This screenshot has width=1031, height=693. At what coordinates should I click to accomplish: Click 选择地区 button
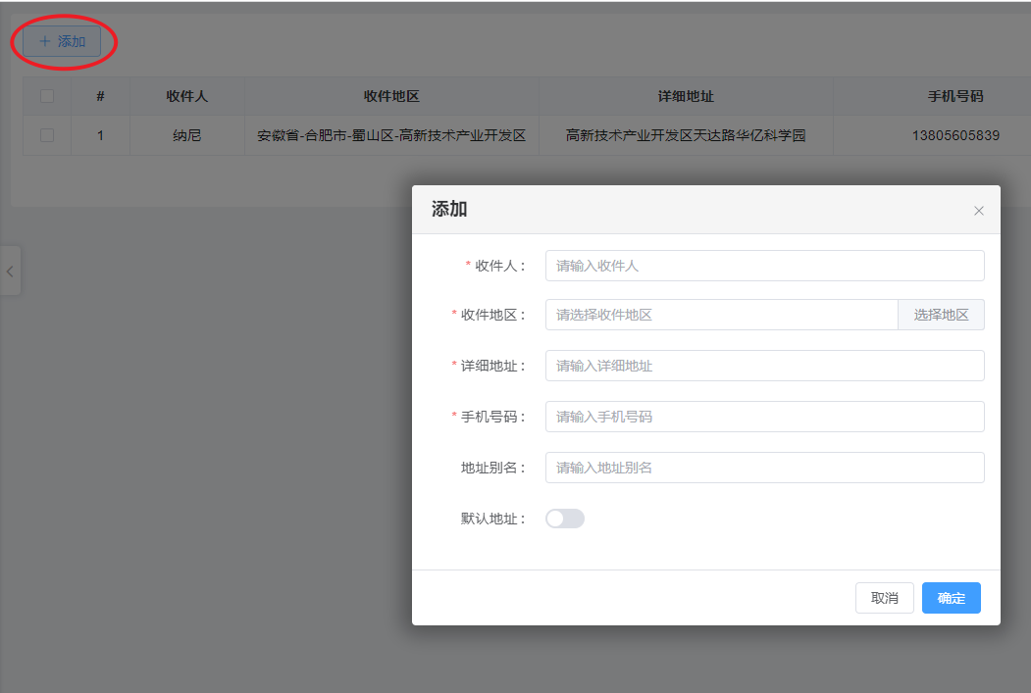(x=941, y=315)
